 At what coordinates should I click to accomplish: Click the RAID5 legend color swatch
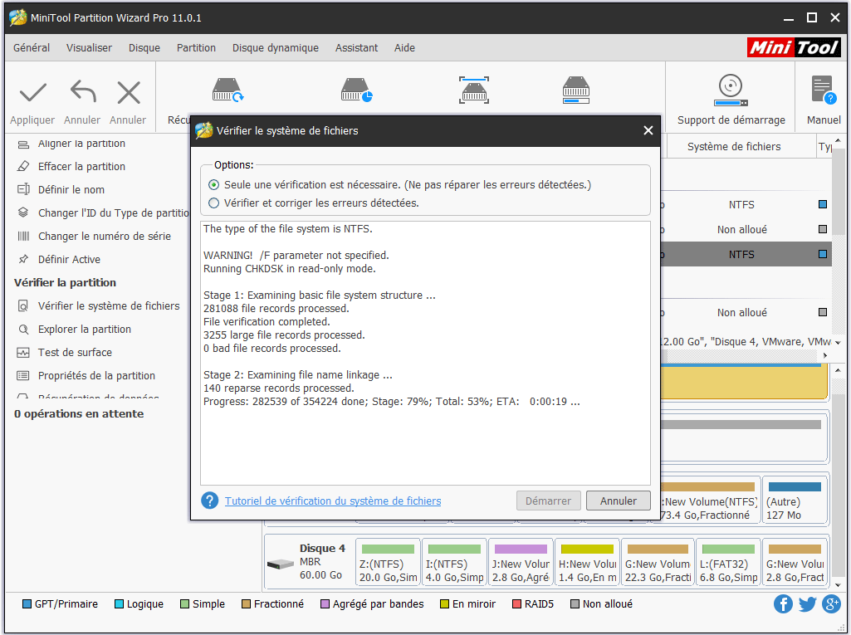[x=516, y=604]
